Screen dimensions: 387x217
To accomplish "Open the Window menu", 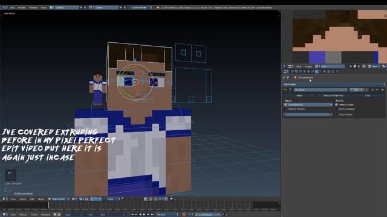I will tap(33, 8).
